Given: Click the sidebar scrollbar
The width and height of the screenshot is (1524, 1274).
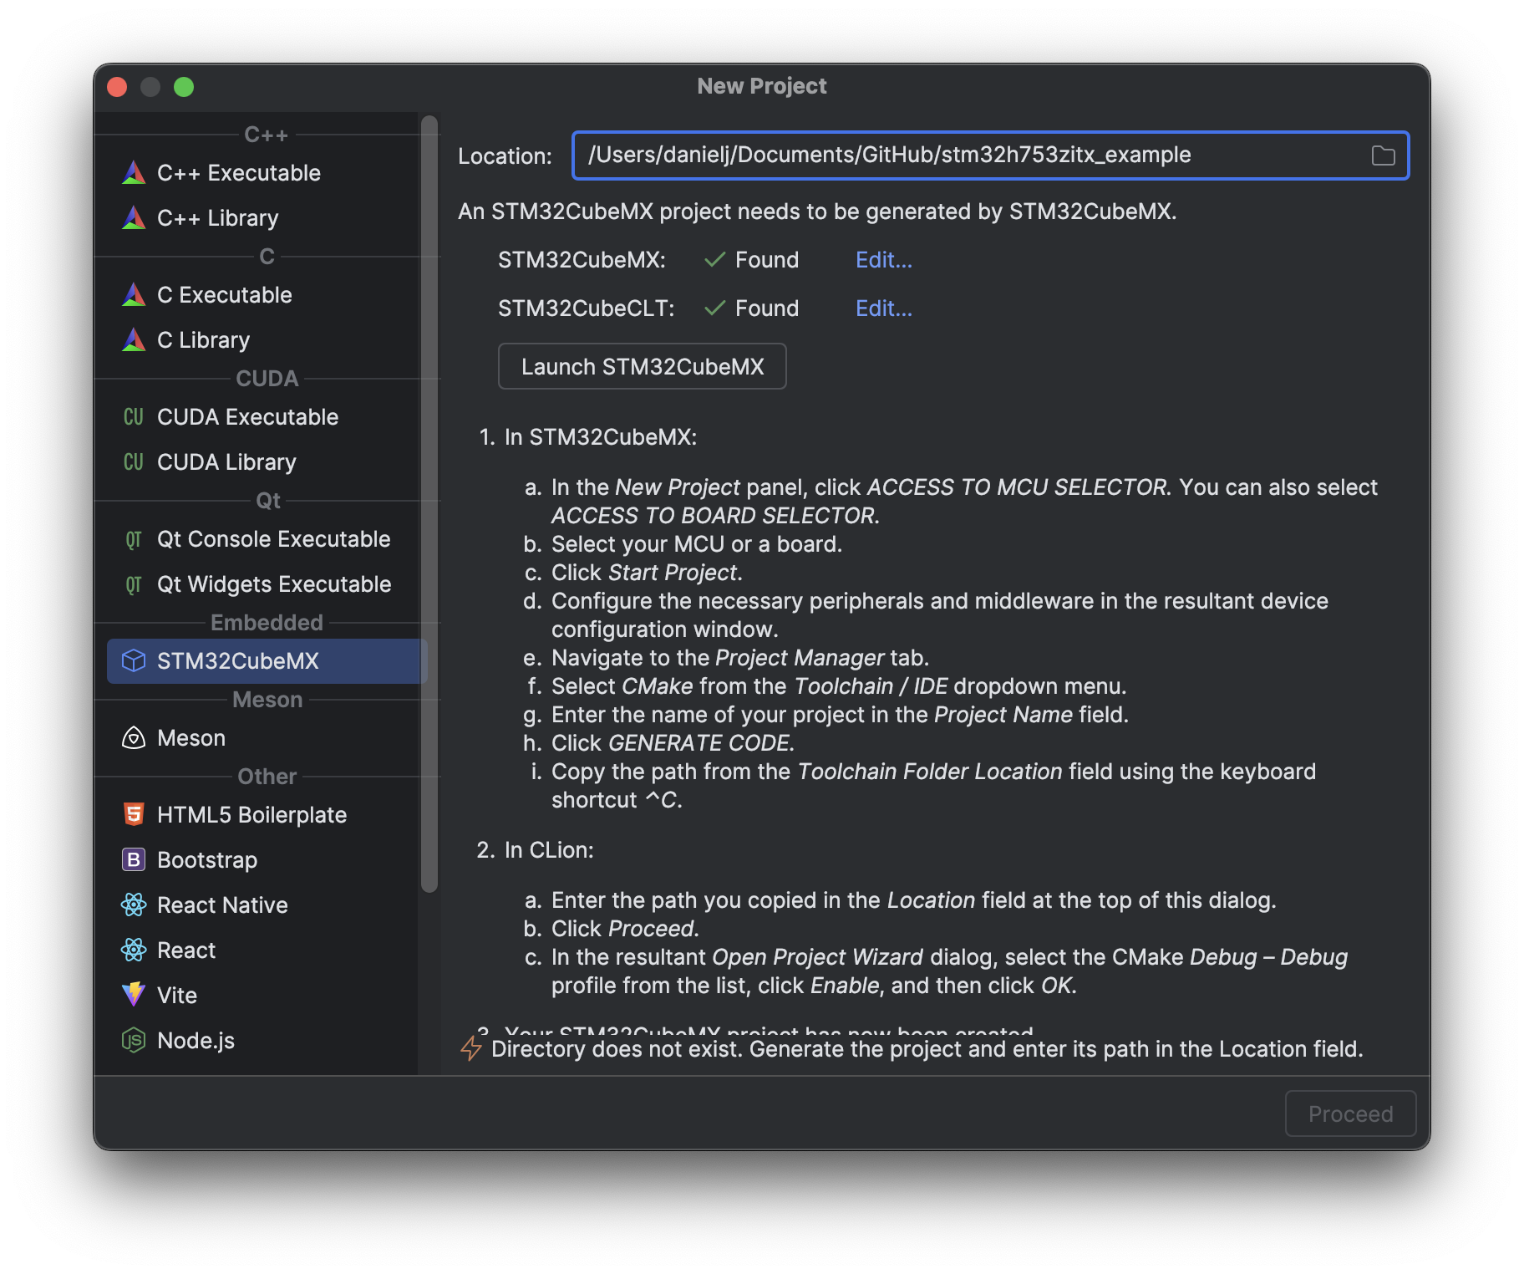Looking at the screenshot, I should click(x=429, y=502).
